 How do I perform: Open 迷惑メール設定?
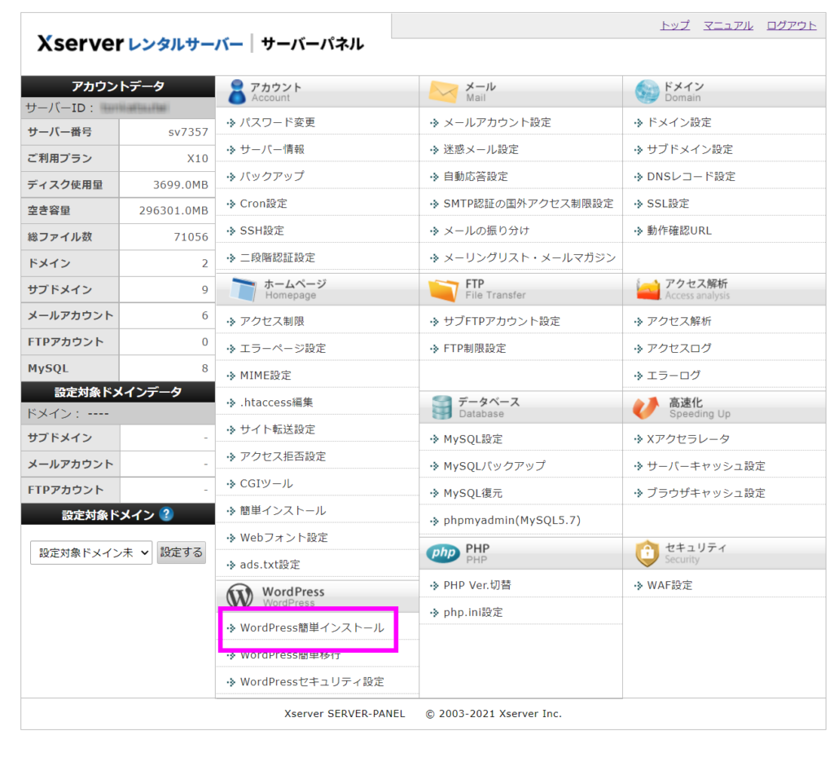(481, 150)
